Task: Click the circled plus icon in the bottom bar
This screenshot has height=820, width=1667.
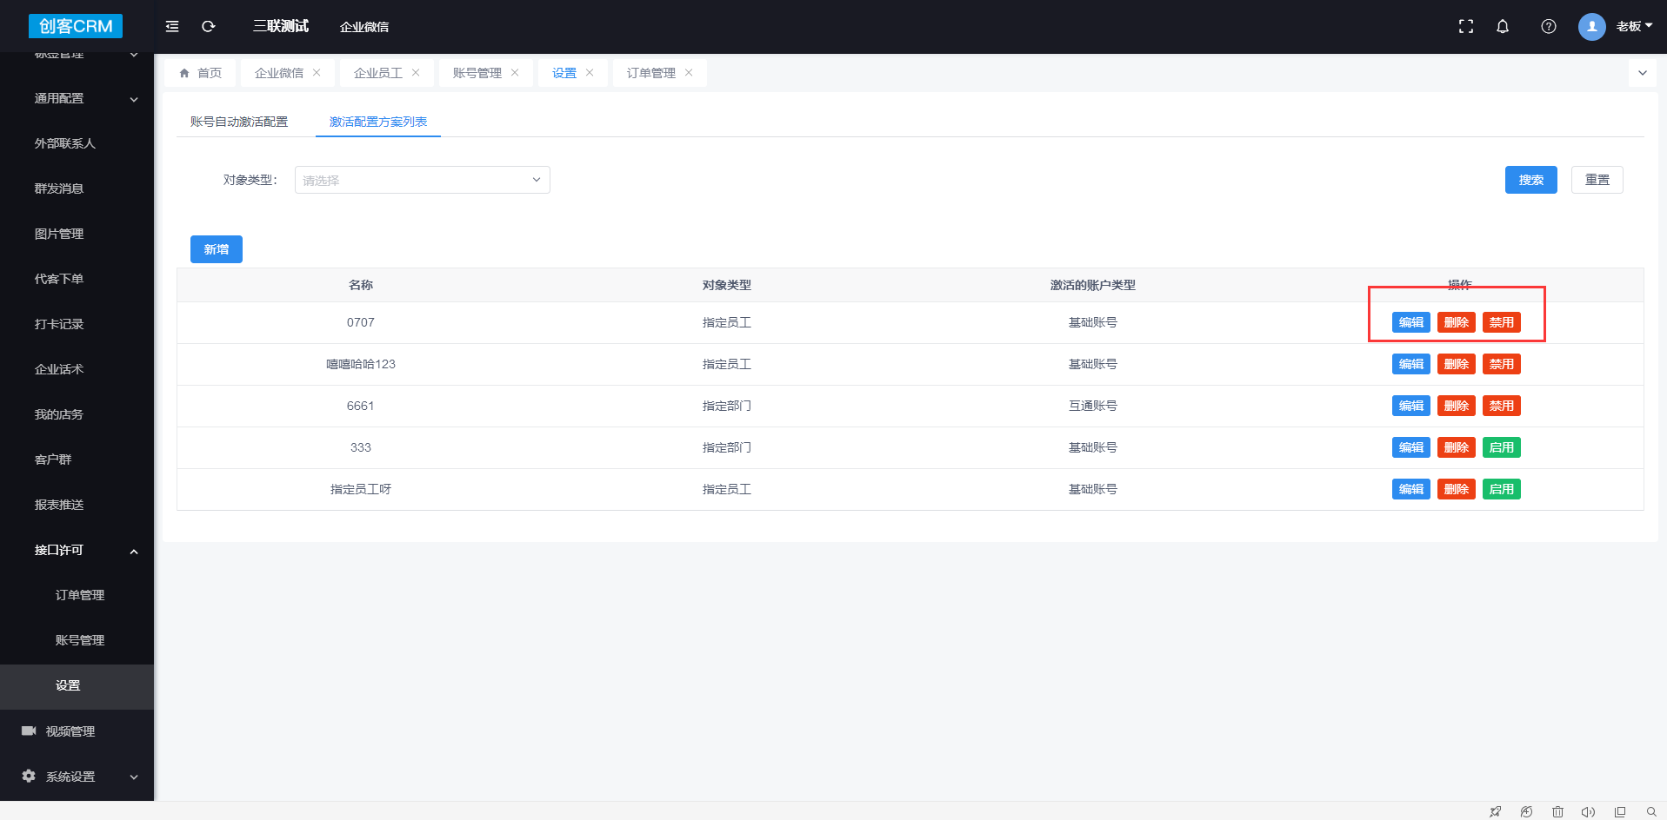Action: click(1526, 811)
